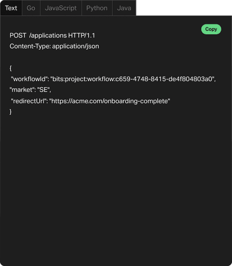
Task: Click the opening curly brace
Action: pos(10,68)
